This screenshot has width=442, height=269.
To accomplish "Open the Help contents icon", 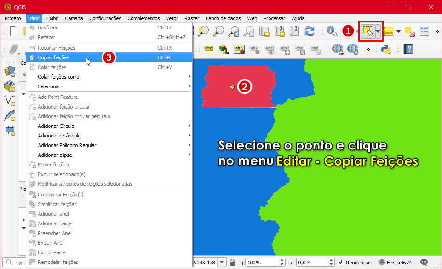I will [x=408, y=49].
